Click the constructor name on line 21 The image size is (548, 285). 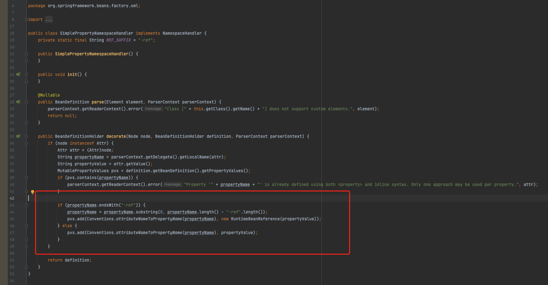(x=91, y=54)
